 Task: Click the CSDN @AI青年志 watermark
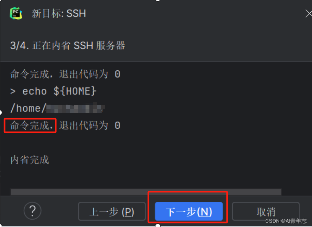(286, 221)
